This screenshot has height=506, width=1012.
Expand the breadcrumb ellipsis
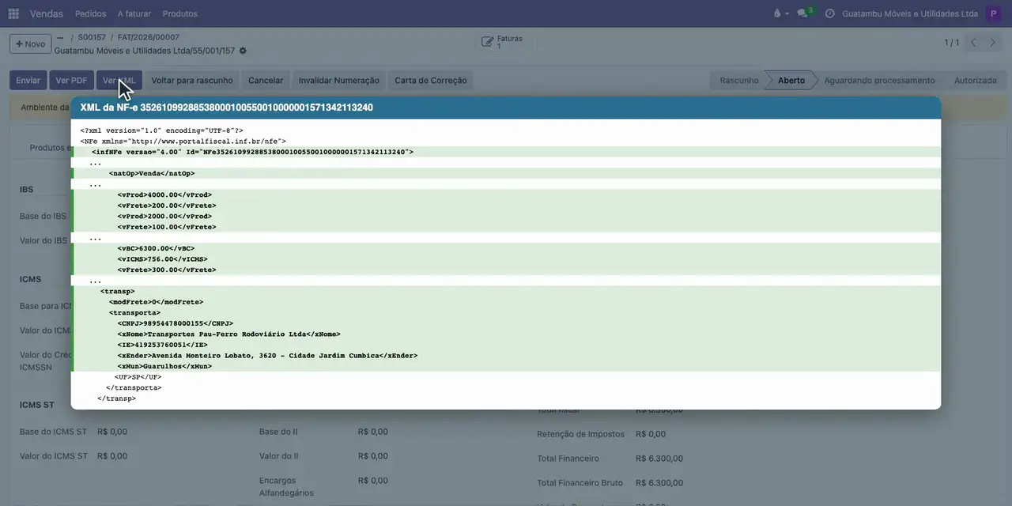[60, 37]
